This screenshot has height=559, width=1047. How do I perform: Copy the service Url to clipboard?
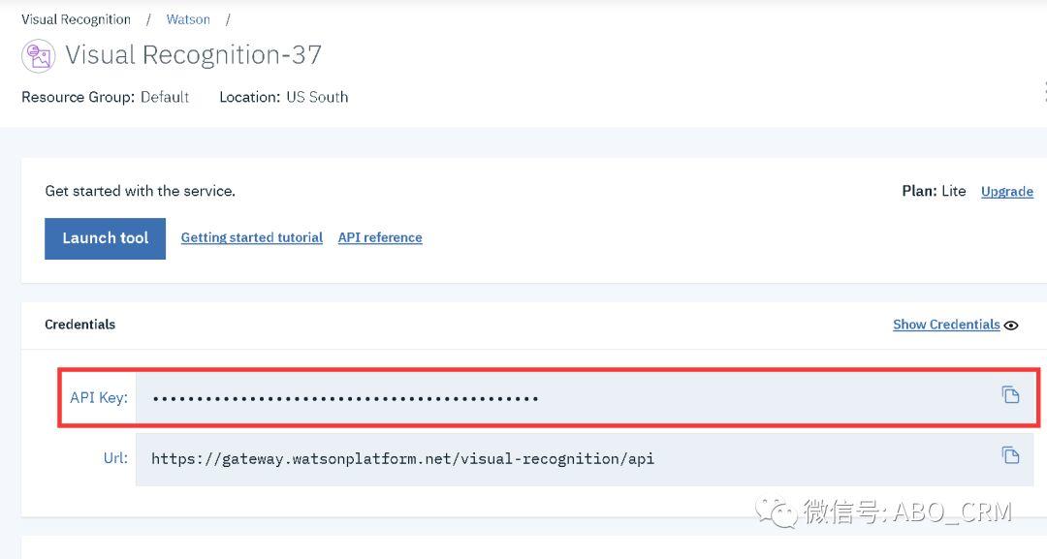tap(1010, 455)
